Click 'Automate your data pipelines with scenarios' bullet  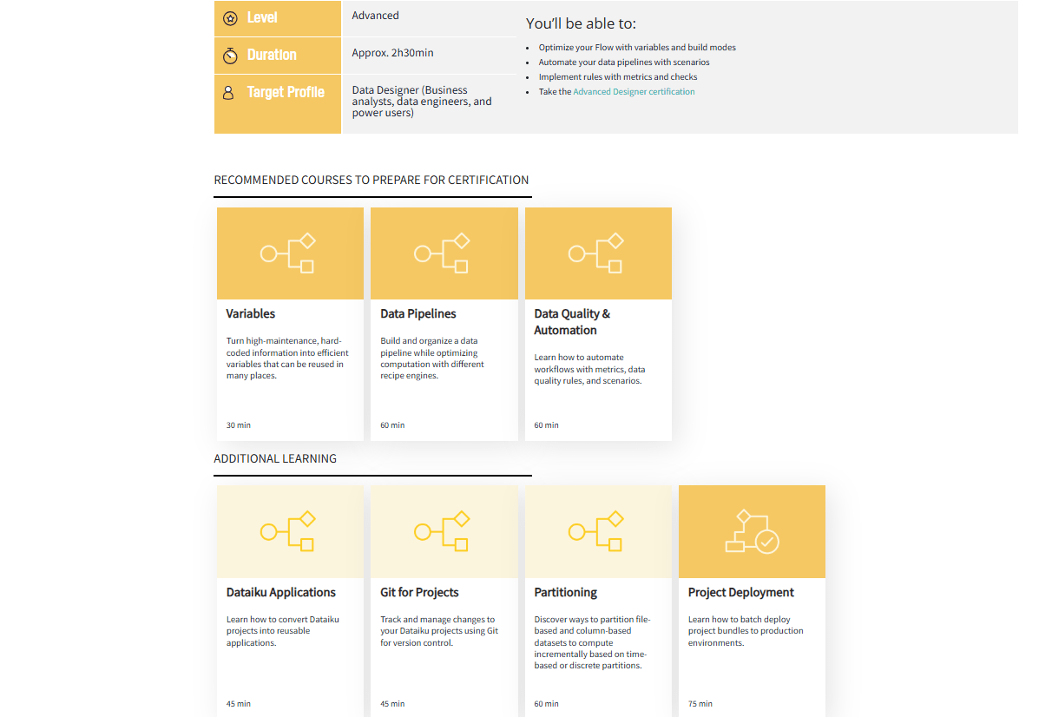coord(624,62)
